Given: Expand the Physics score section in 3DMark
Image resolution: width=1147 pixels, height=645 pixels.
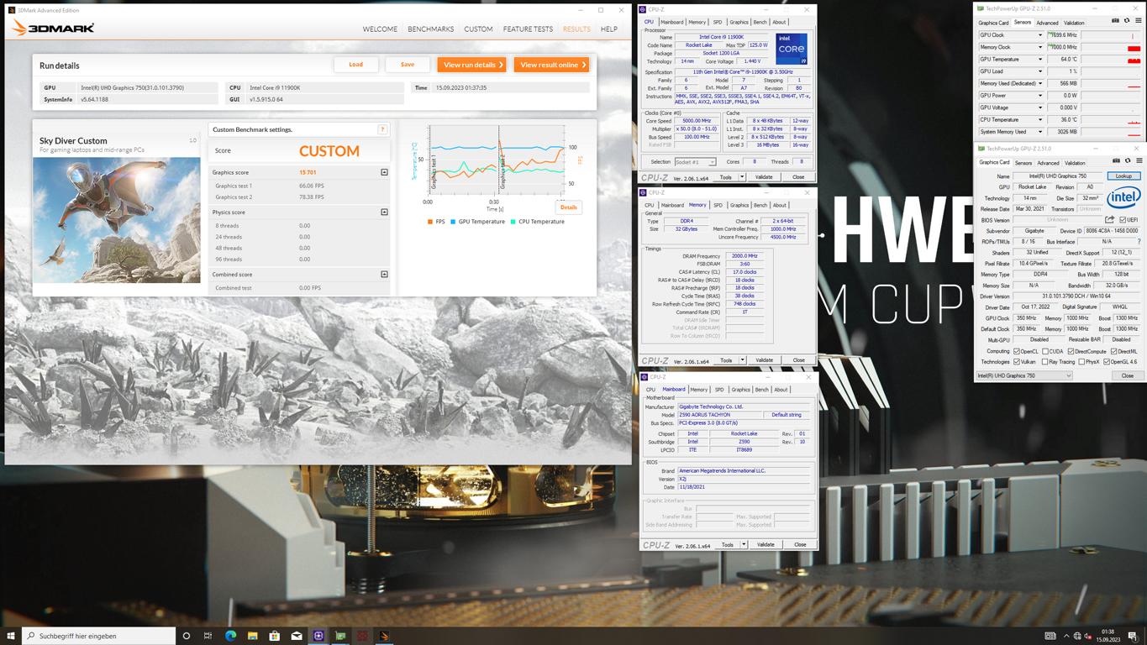Looking at the screenshot, I should 384,212.
